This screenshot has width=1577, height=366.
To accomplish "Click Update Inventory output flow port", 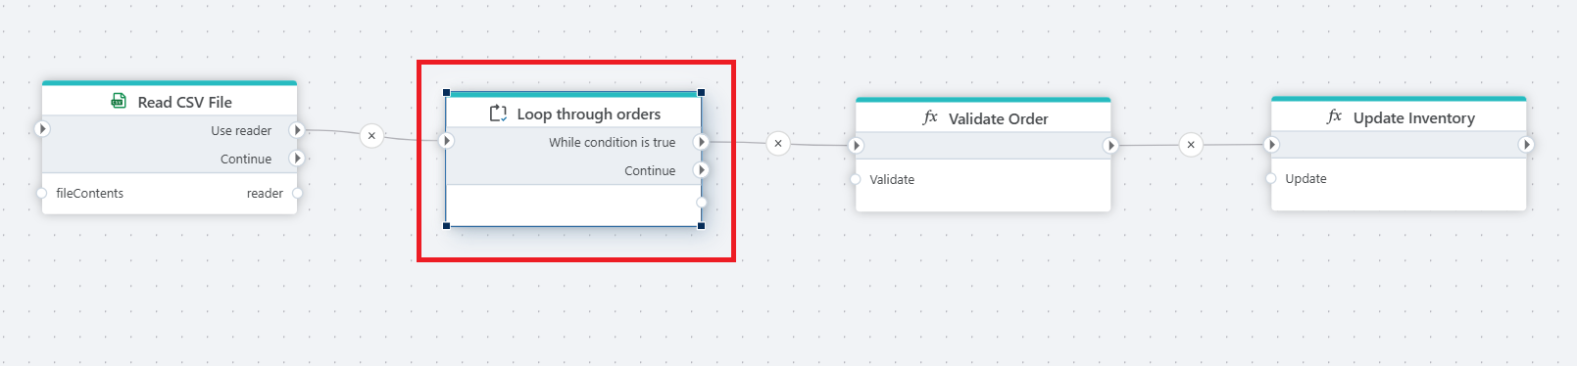I will tap(1526, 145).
